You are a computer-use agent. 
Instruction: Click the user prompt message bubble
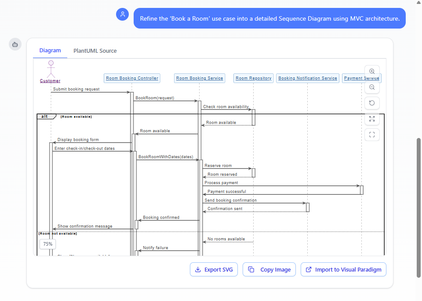pyautogui.click(x=269, y=18)
